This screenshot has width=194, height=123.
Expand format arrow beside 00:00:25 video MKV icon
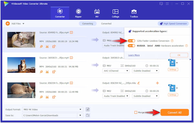(x=177, y=88)
